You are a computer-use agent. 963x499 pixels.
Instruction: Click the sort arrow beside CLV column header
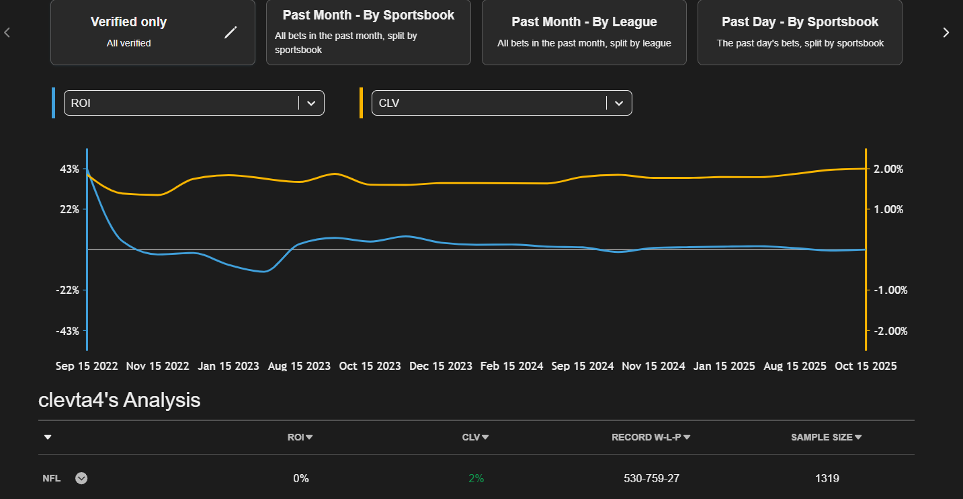click(x=485, y=437)
